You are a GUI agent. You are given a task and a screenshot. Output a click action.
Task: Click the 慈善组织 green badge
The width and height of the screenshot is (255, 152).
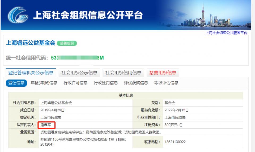[x=67, y=43]
